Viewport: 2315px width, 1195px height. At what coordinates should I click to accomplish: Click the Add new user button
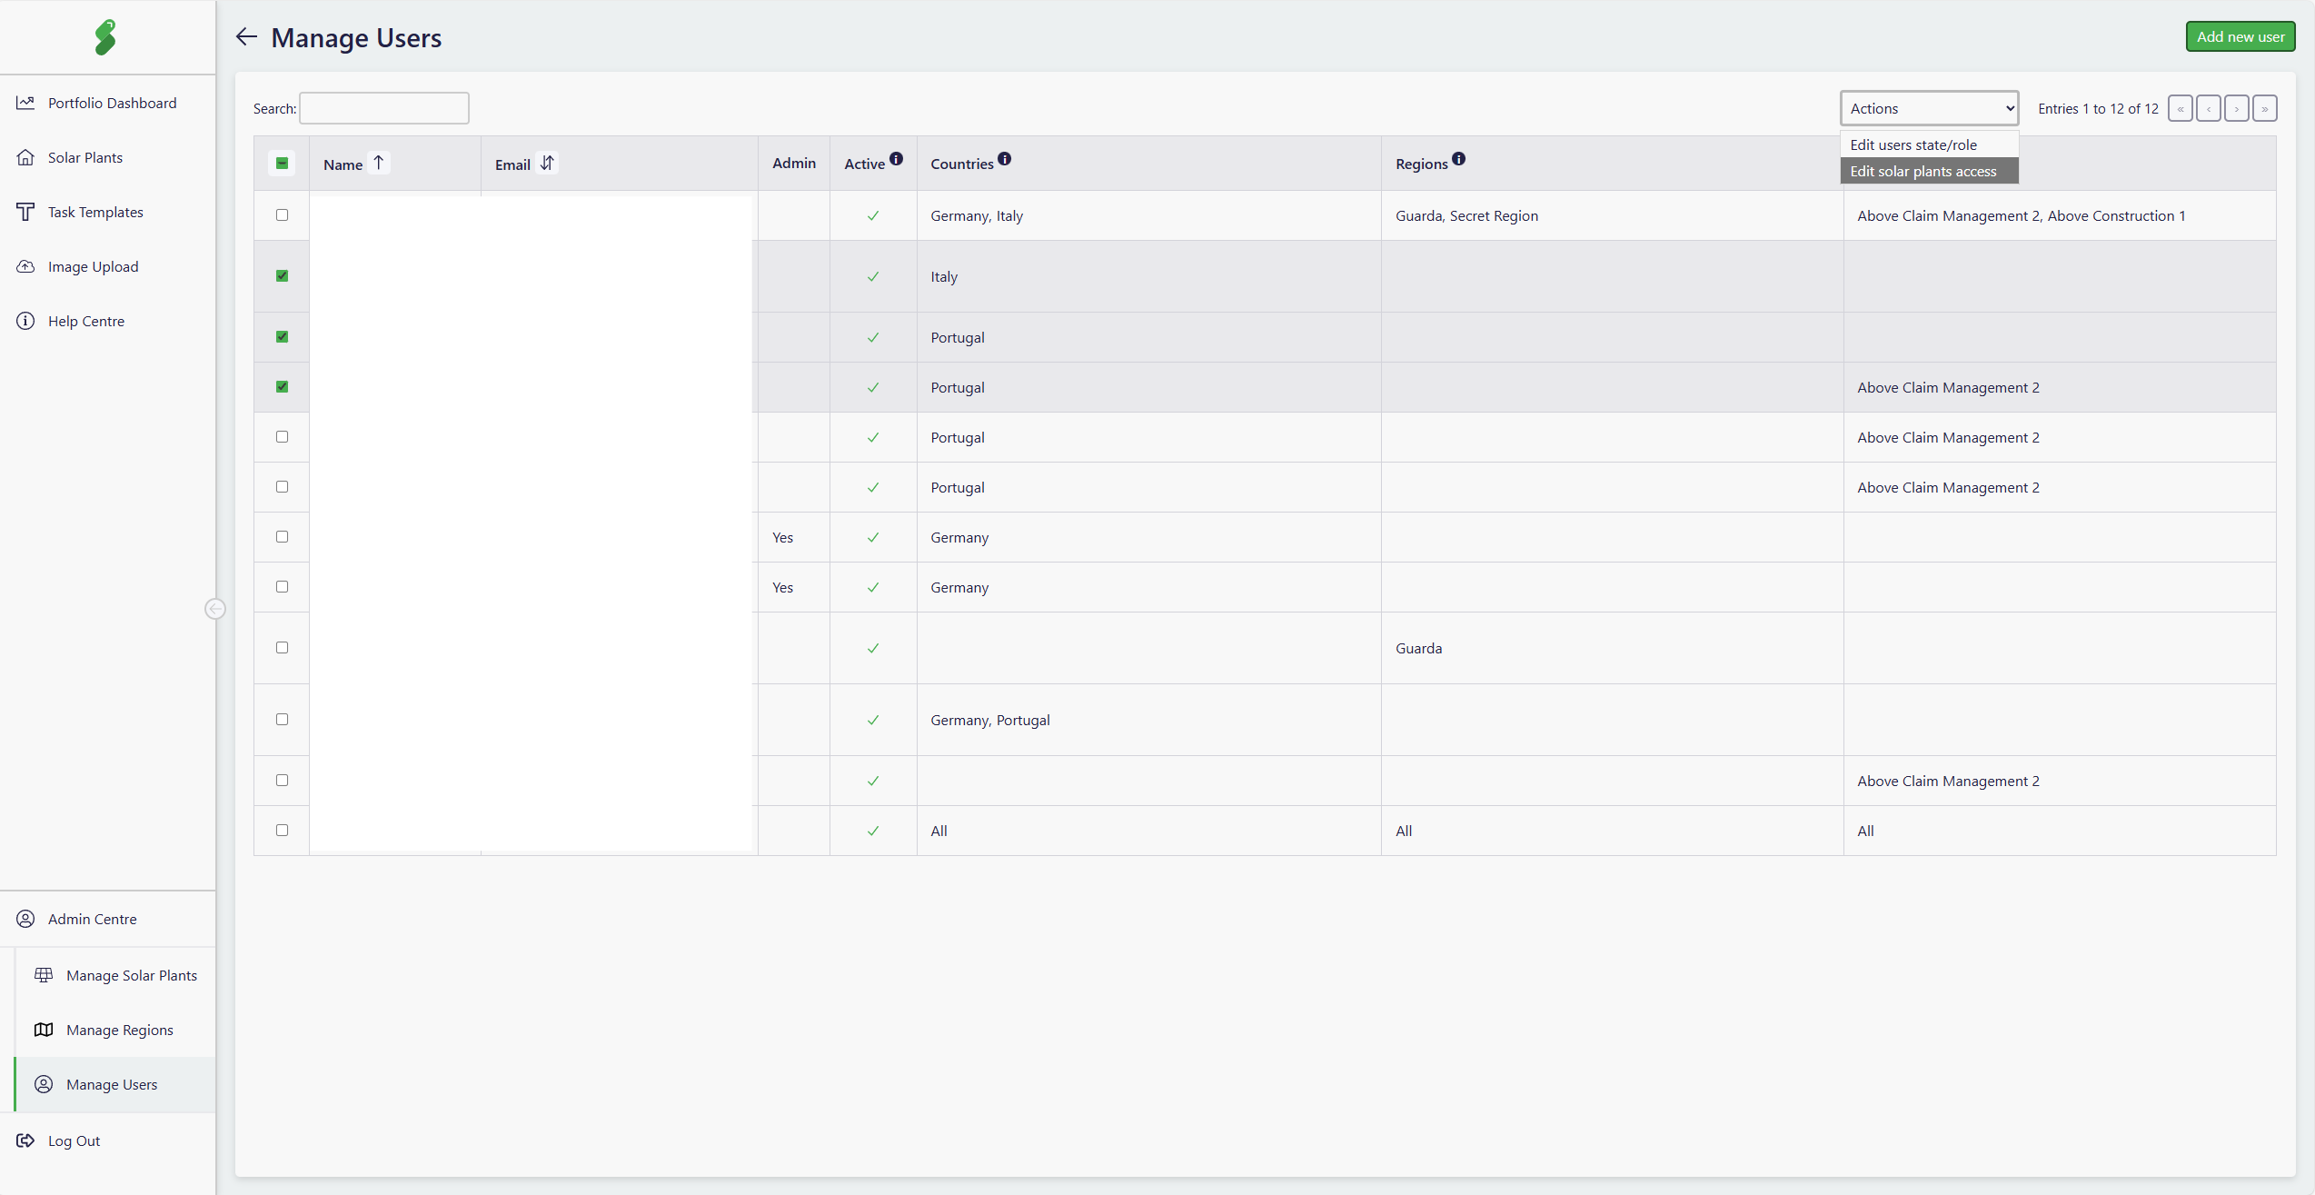click(x=2240, y=37)
